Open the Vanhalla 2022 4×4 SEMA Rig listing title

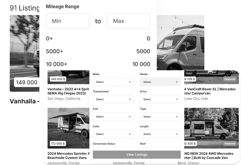(x=68, y=91)
